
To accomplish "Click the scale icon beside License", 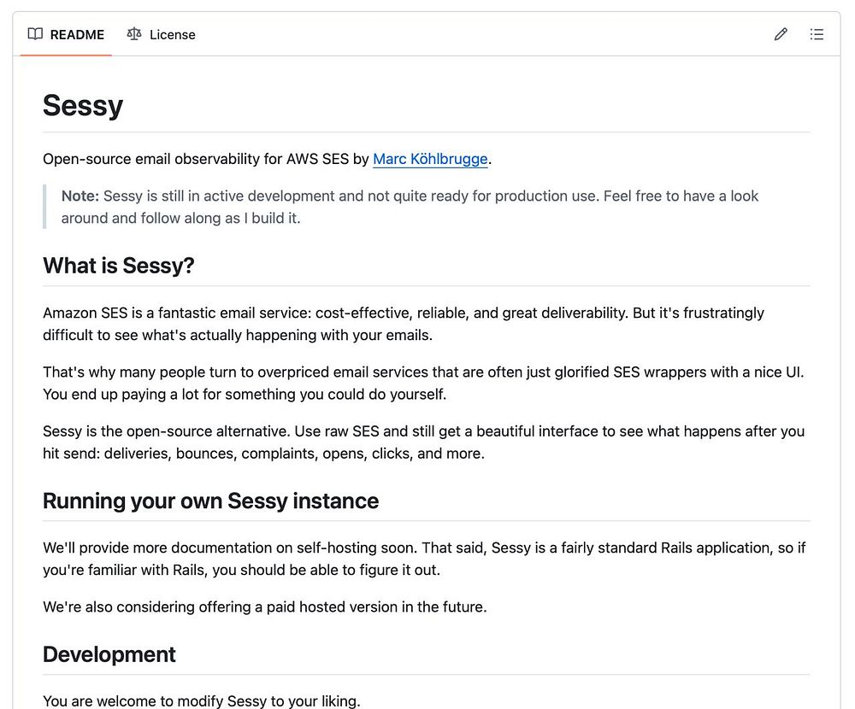I will tap(134, 35).
